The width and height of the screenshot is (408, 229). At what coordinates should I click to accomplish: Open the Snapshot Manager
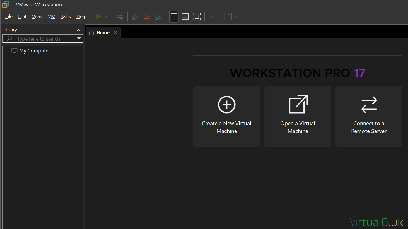click(x=158, y=16)
